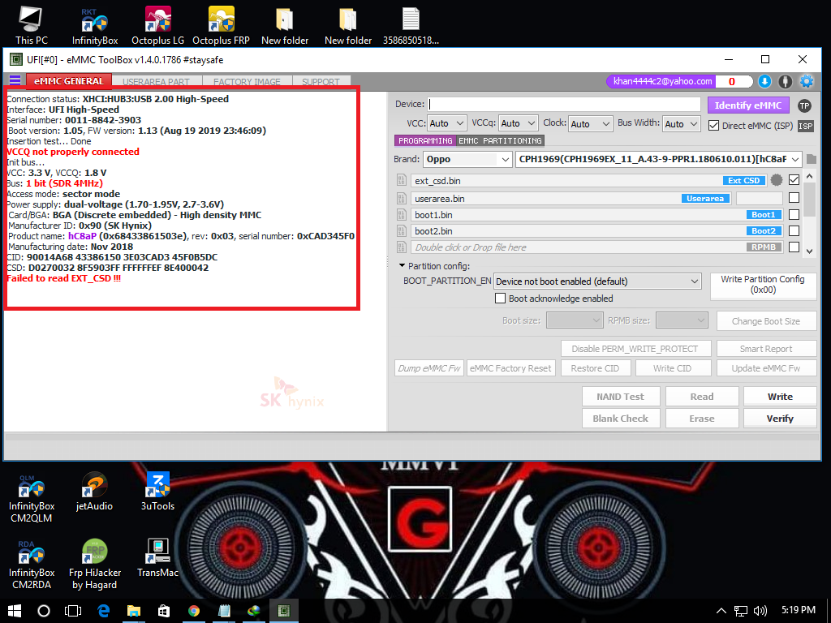The height and width of the screenshot is (623, 831).
Task: Click the Read button
Action: (x=702, y=396)
